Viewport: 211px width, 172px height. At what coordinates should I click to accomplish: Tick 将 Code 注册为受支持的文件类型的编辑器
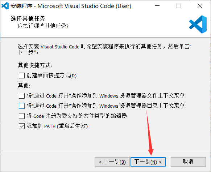click(x=22, y=116)
